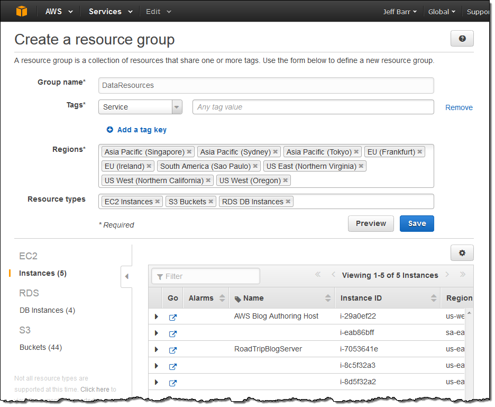Open the Service tag key dropdown
This screenshot has width=495, height=407.
point(177,107)
